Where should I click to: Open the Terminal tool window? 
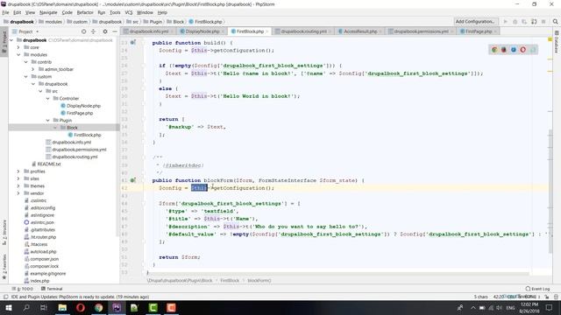(52, 289)
